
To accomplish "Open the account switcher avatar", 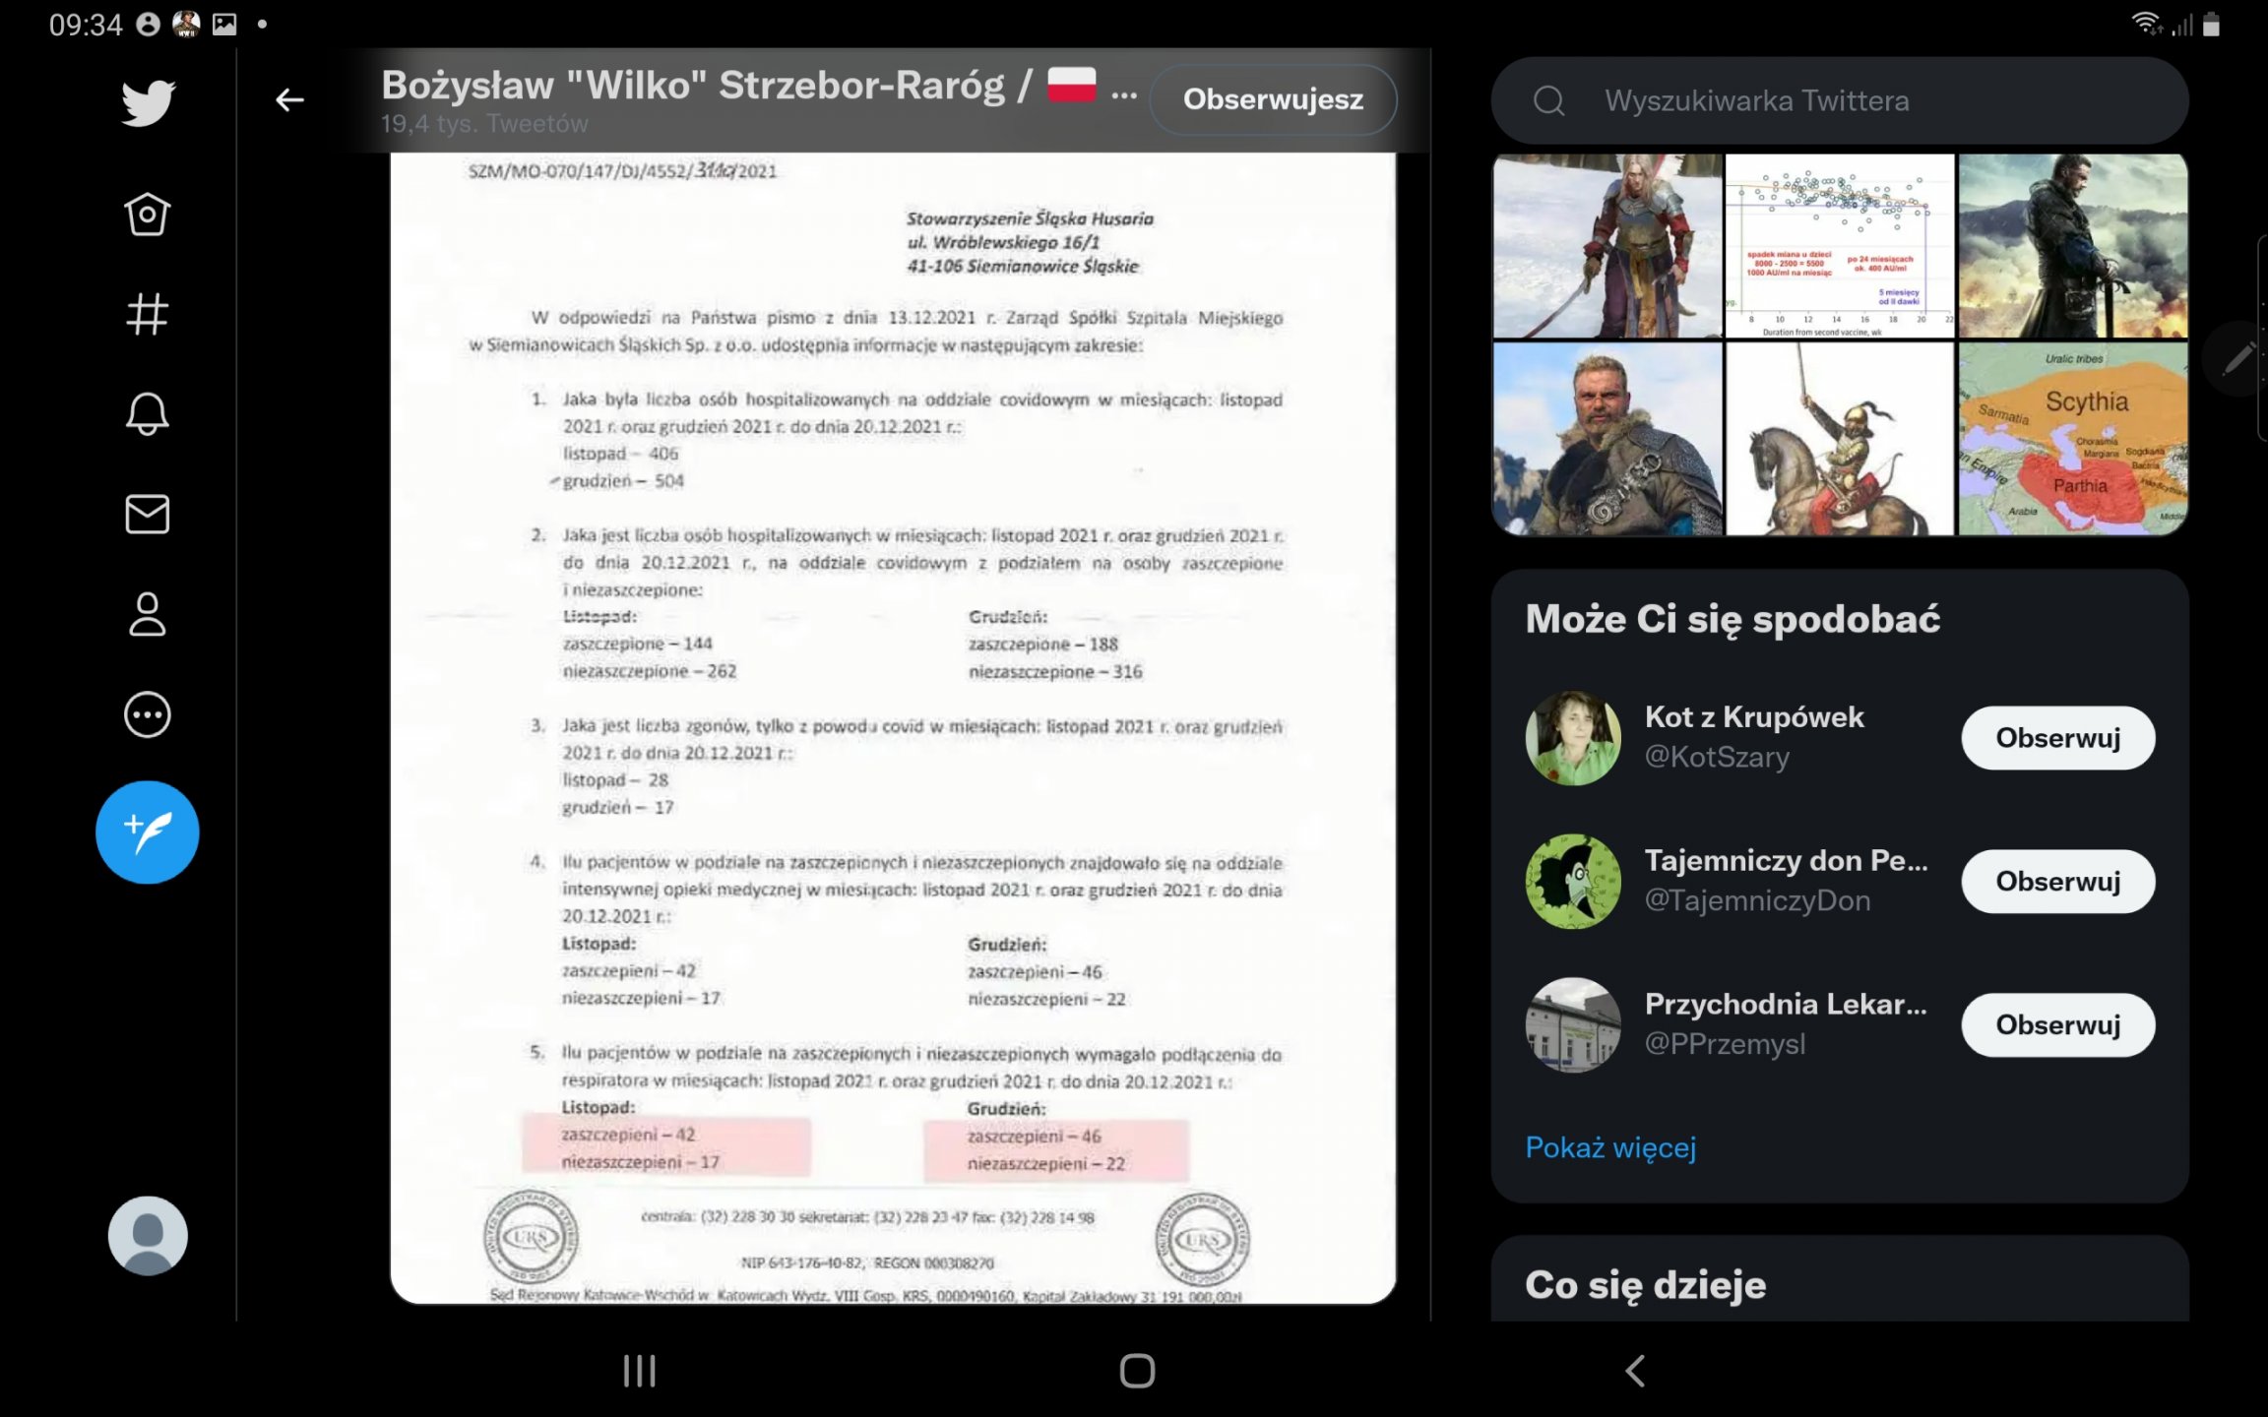I will tap(148, 1236).
